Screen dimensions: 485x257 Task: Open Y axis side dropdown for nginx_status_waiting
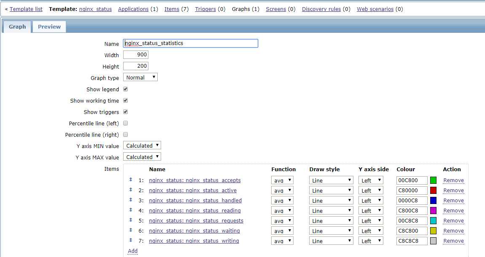pos(371,231)
